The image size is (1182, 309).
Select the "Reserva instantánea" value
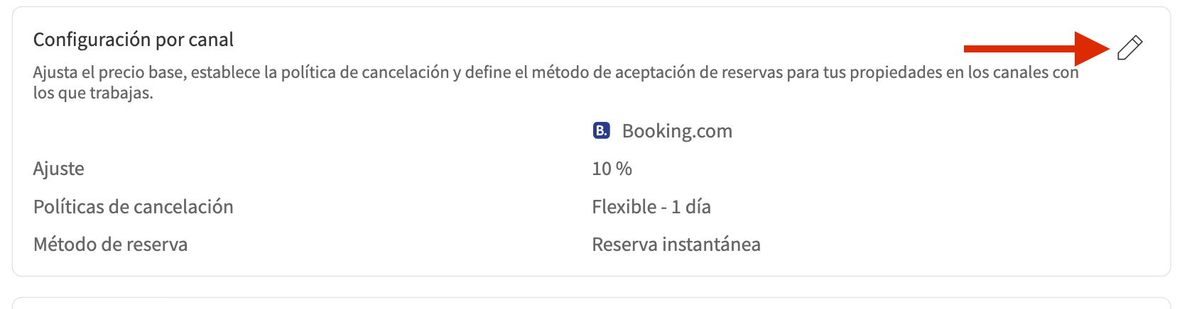pyautogui.click(x=676, y=245)
